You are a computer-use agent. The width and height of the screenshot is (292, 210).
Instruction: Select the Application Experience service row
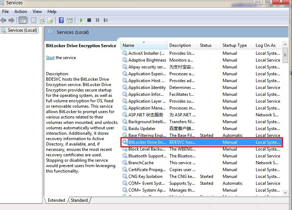point(201,74)
